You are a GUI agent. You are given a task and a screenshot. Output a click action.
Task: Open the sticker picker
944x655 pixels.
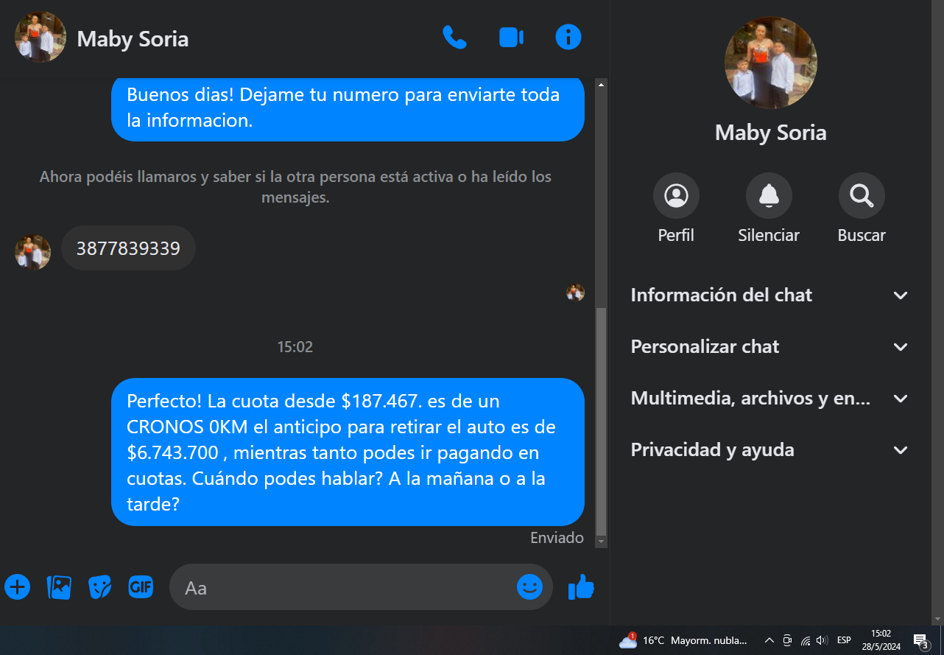[99, 587]
